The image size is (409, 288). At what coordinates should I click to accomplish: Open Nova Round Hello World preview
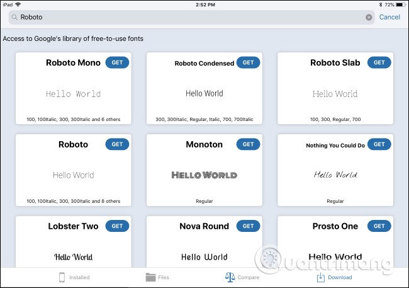204,257
